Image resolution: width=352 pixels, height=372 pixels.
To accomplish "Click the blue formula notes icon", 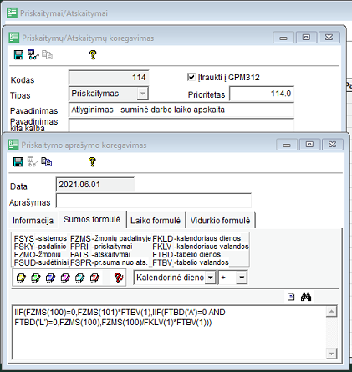I will pos(50,278).
